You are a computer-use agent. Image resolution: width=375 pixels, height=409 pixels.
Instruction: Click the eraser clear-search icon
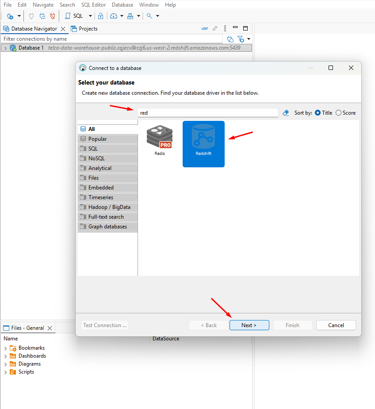(x=286, y=113)
